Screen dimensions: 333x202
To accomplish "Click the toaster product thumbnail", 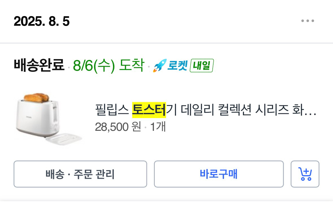I will (x=49, y=117).
